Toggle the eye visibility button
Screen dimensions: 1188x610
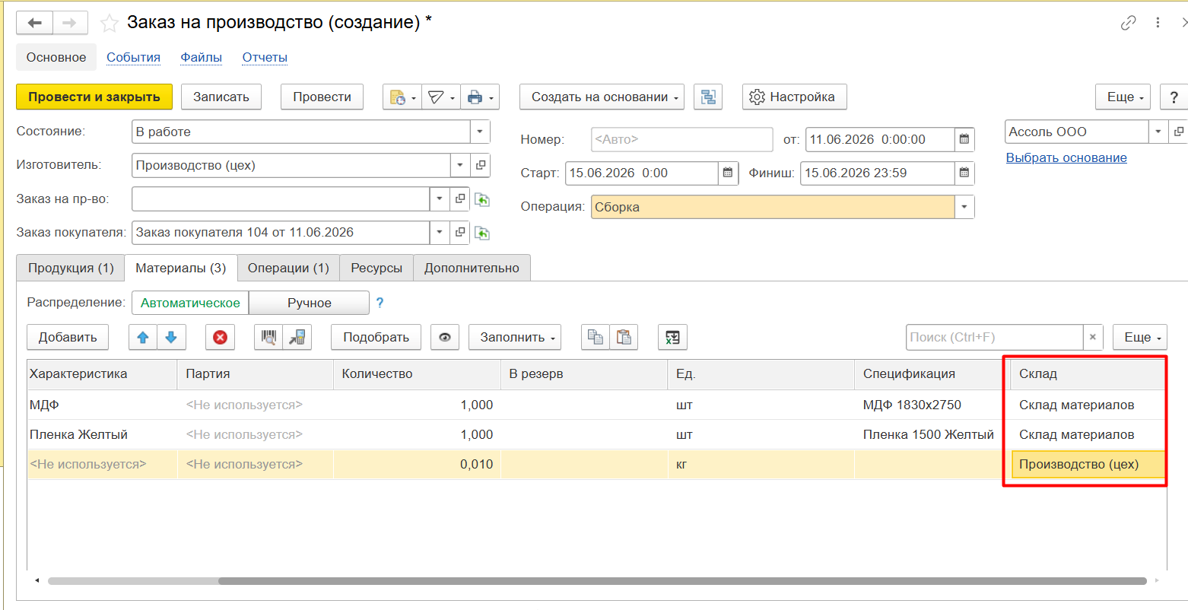[x=445, y=337]
